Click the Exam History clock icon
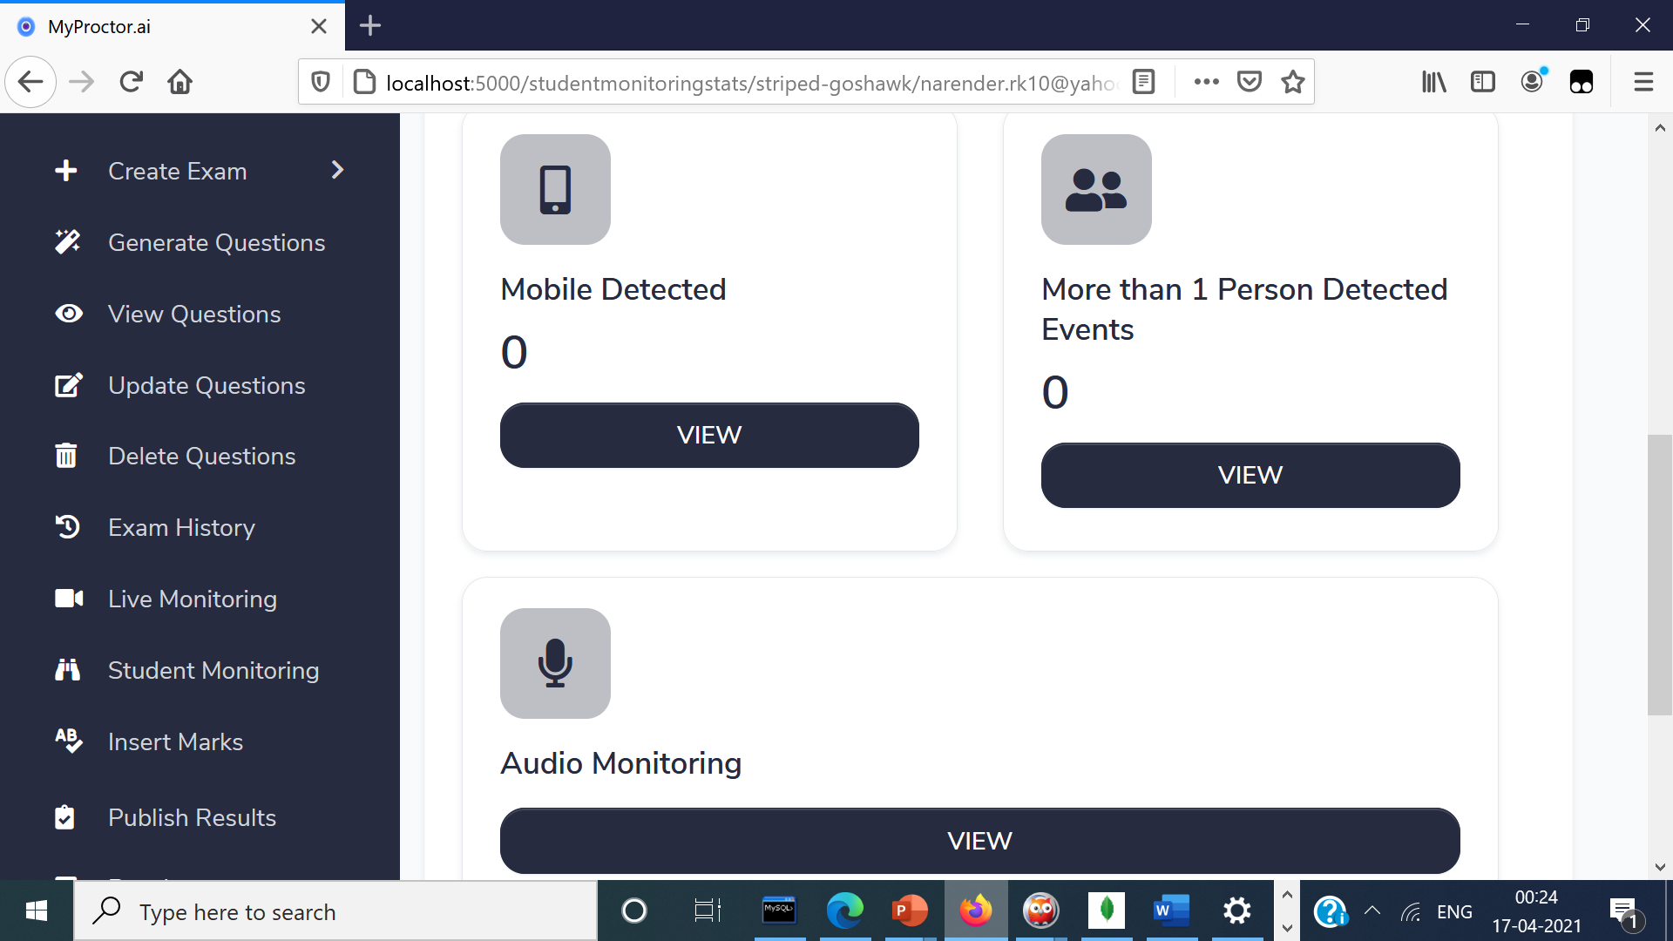Screen dimensions: 1673x941 click(67, 527)
